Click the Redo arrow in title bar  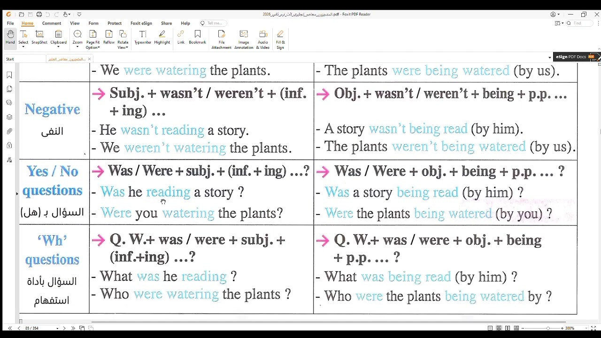tap(57, 15)
